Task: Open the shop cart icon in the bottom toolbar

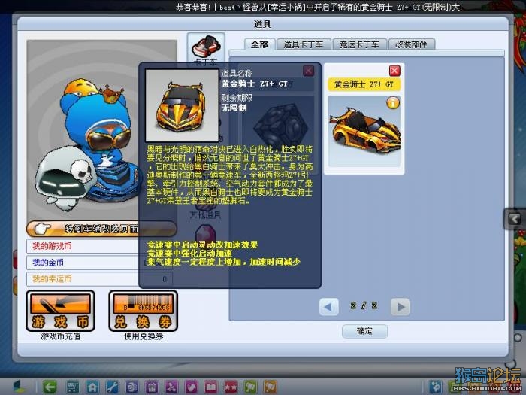Action: (x=72, y=387)
